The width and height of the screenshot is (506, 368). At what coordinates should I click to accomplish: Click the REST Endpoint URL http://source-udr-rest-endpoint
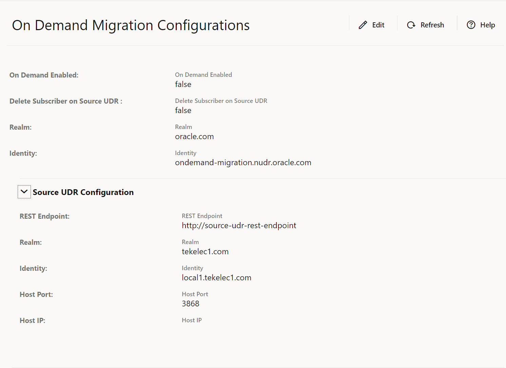[x=239, y=225]
